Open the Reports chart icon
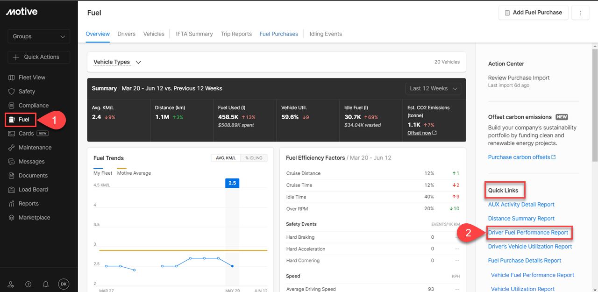 point(12,204)
